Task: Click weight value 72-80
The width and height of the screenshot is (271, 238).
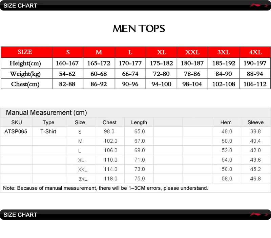Action: [x=162, y=74]
